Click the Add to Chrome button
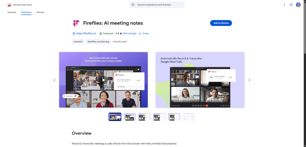Viewport: 306px width, 147px height. (221, 23)
